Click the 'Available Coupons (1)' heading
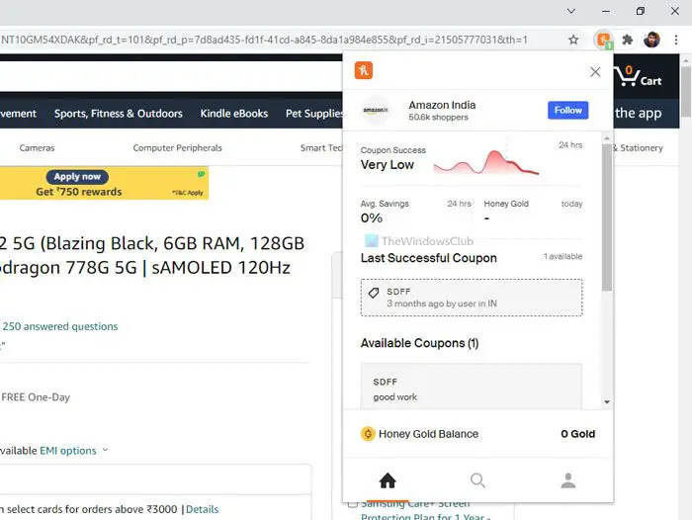 (x=419, y=343)
